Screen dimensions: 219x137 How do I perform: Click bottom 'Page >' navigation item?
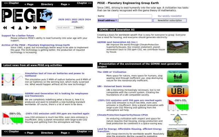[x=65, y=133]
